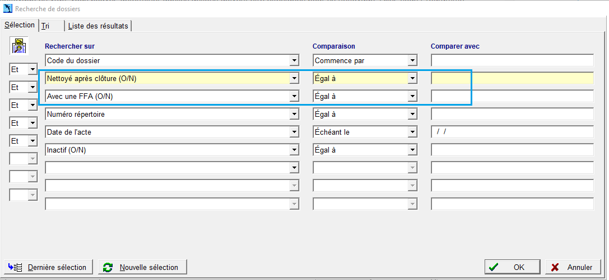The height and width of the screenshot is (280, 609).
Task: Expand the Échéant le comparison dropdown
Action: [412, 132]
